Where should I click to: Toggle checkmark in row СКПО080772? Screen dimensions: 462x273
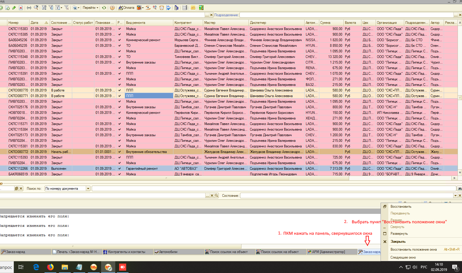(x=119, y=152)
